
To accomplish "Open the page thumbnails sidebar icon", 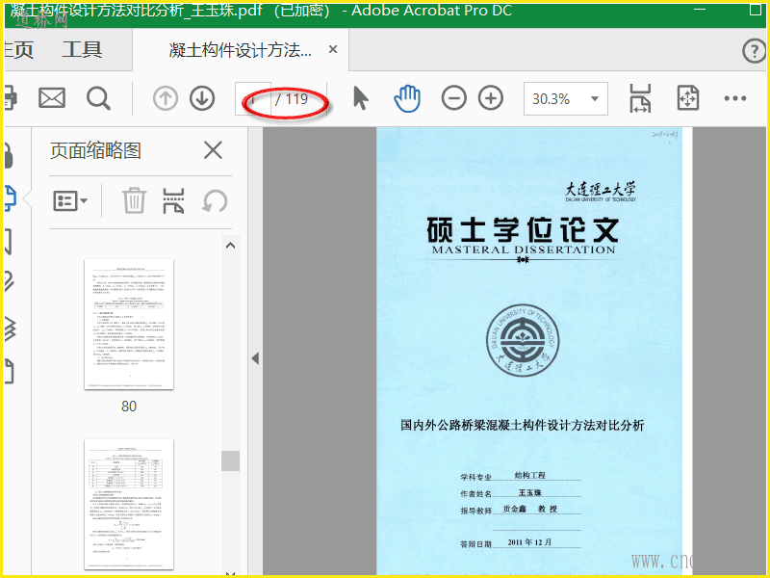I will pyautogui.click(x=10, y=198).
